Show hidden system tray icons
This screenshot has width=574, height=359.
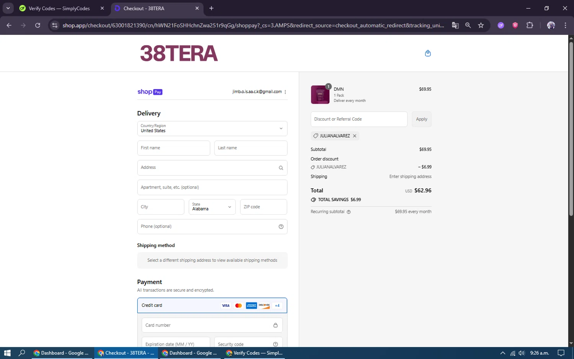pos(503,353)
